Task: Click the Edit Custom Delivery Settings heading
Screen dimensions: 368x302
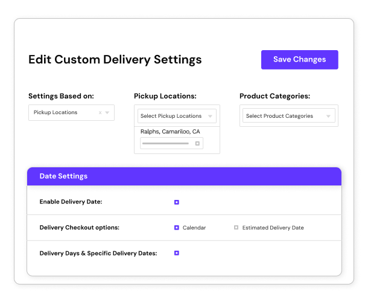Action: tap(115, 59)
